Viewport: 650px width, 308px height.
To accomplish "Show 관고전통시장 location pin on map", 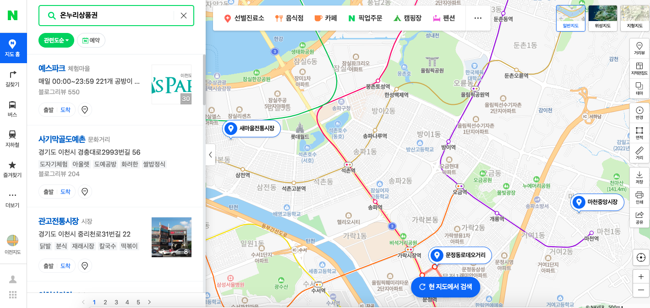I will (85, 265).
